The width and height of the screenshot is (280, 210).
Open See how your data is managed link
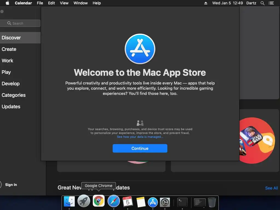click(x=140, y=137)
